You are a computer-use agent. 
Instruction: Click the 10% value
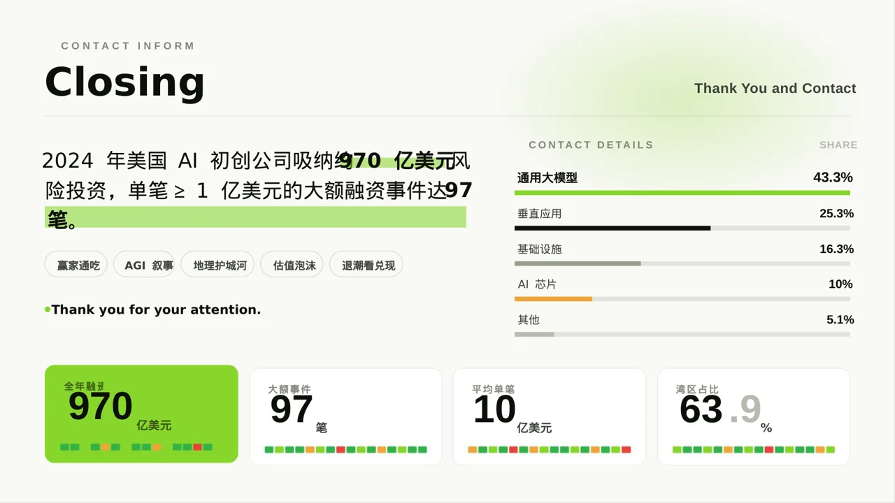[840, 284]
